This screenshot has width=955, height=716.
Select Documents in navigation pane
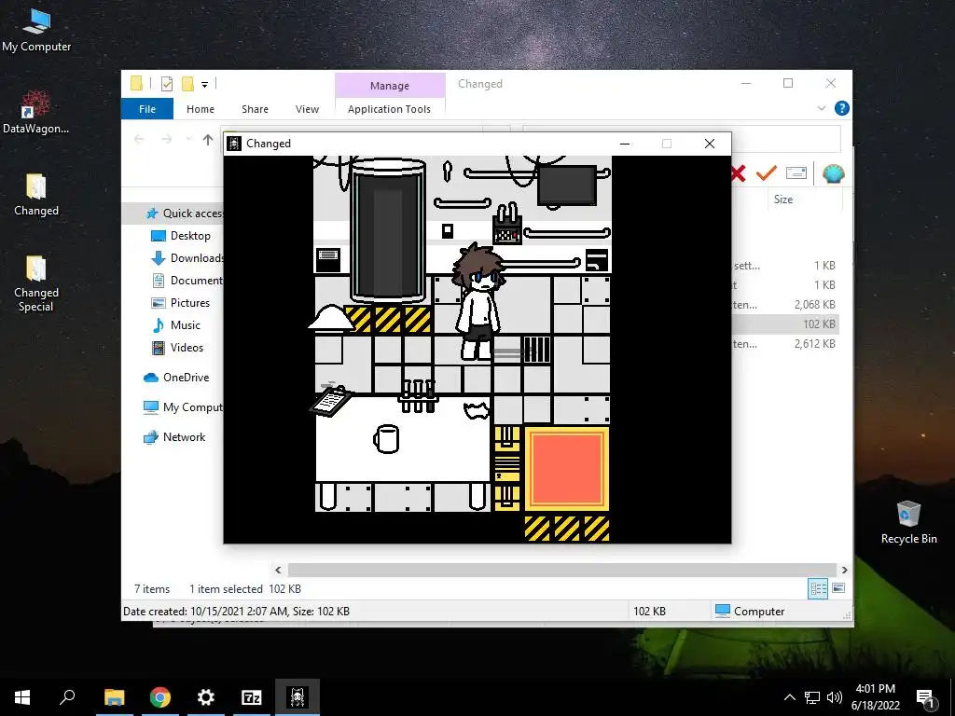pos(187,281)
